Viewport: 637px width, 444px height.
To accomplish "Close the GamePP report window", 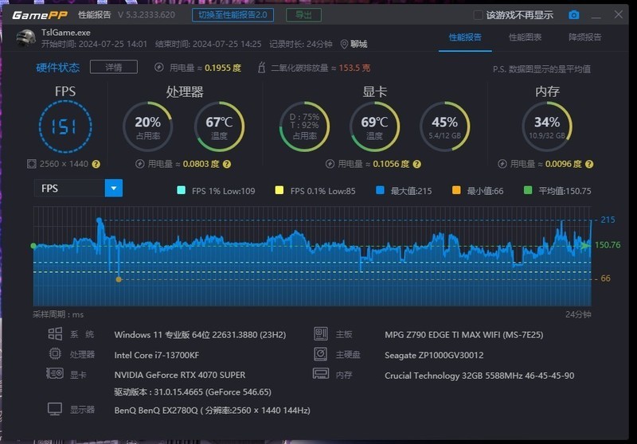I will pos(619,14).
